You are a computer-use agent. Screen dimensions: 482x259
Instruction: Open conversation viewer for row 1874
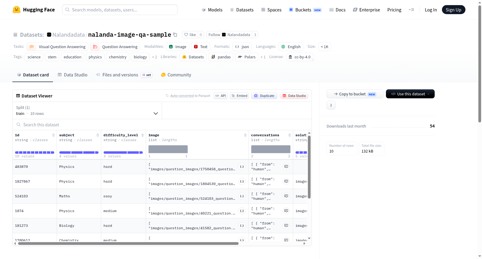[286, 211]
